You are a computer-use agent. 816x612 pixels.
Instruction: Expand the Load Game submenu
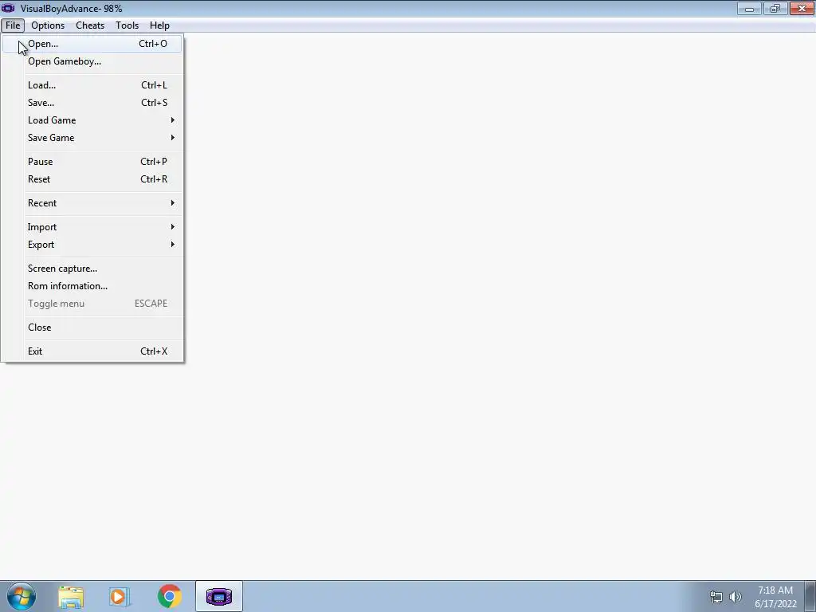pos(92,120)
